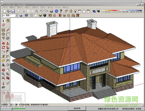Viewport: 145px width, 111px height.
Task: Open a file with folder icon
Action: point(9,11)
